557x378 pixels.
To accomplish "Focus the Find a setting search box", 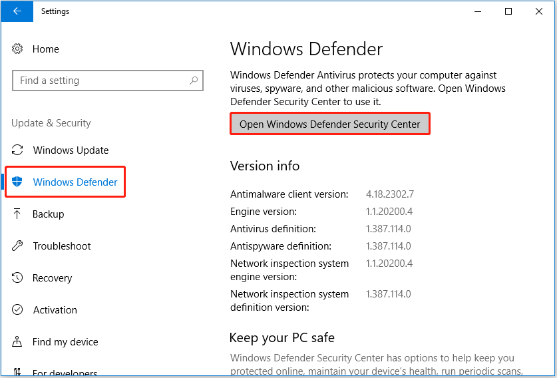I will click(100, 81).
